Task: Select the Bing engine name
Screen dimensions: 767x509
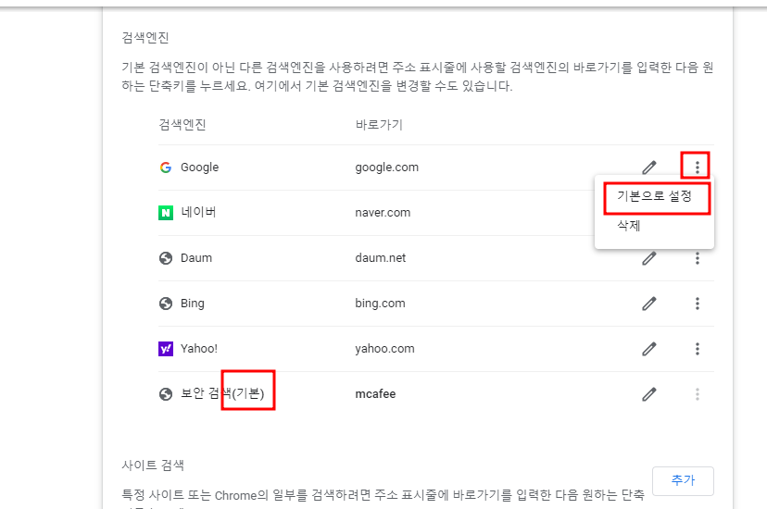Action: 193,304
